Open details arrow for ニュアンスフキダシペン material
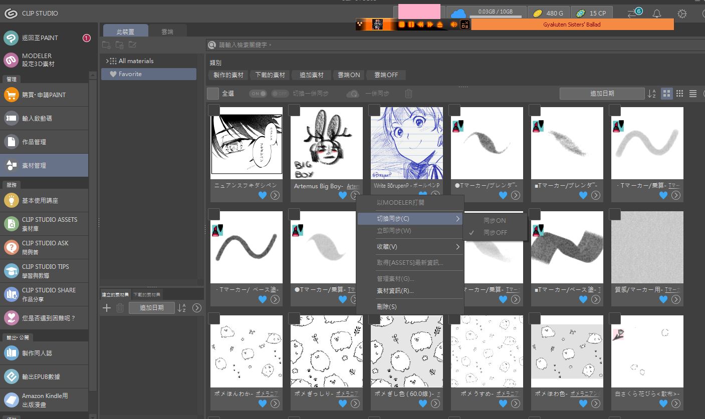The height and width of the screenshot is (419, 705). pyautogui.click(x=275, y=195)
